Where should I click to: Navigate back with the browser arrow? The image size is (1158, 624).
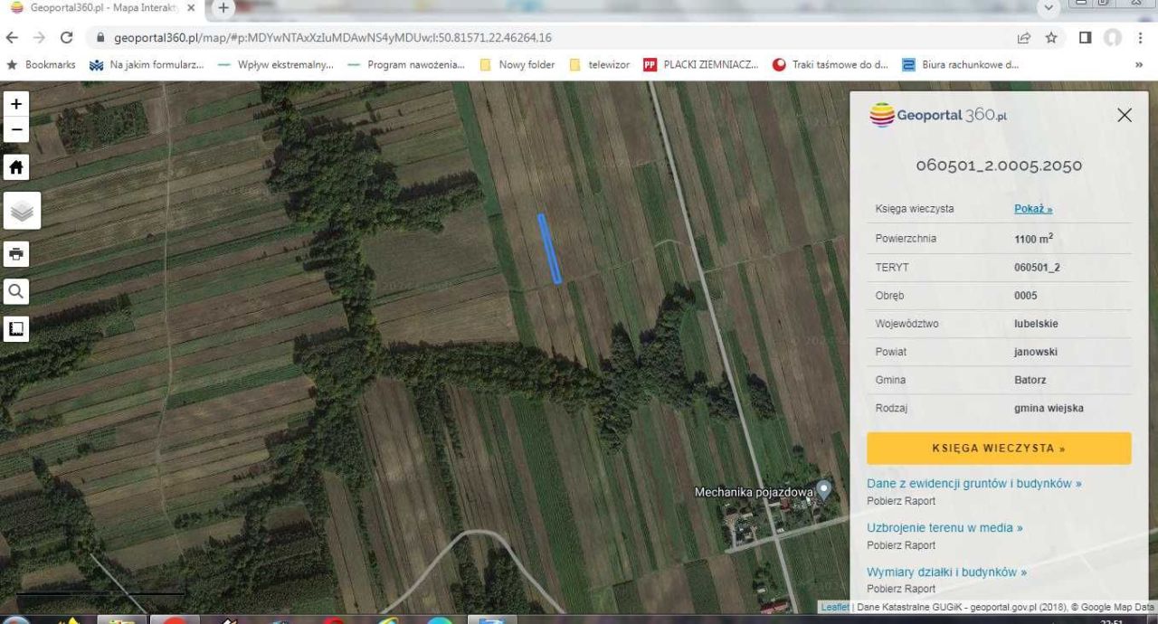coord(11,38)
